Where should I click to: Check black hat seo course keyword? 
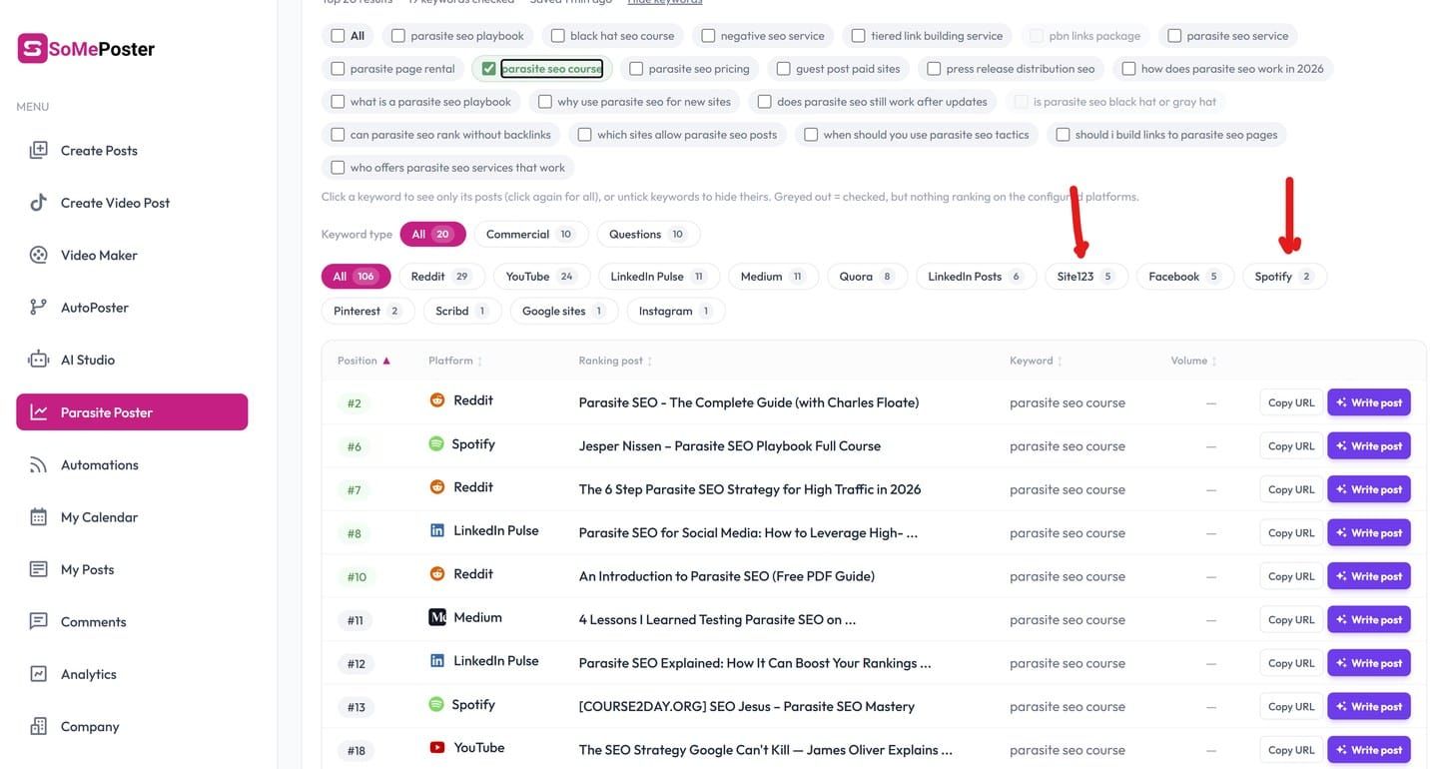coord(557,36)
